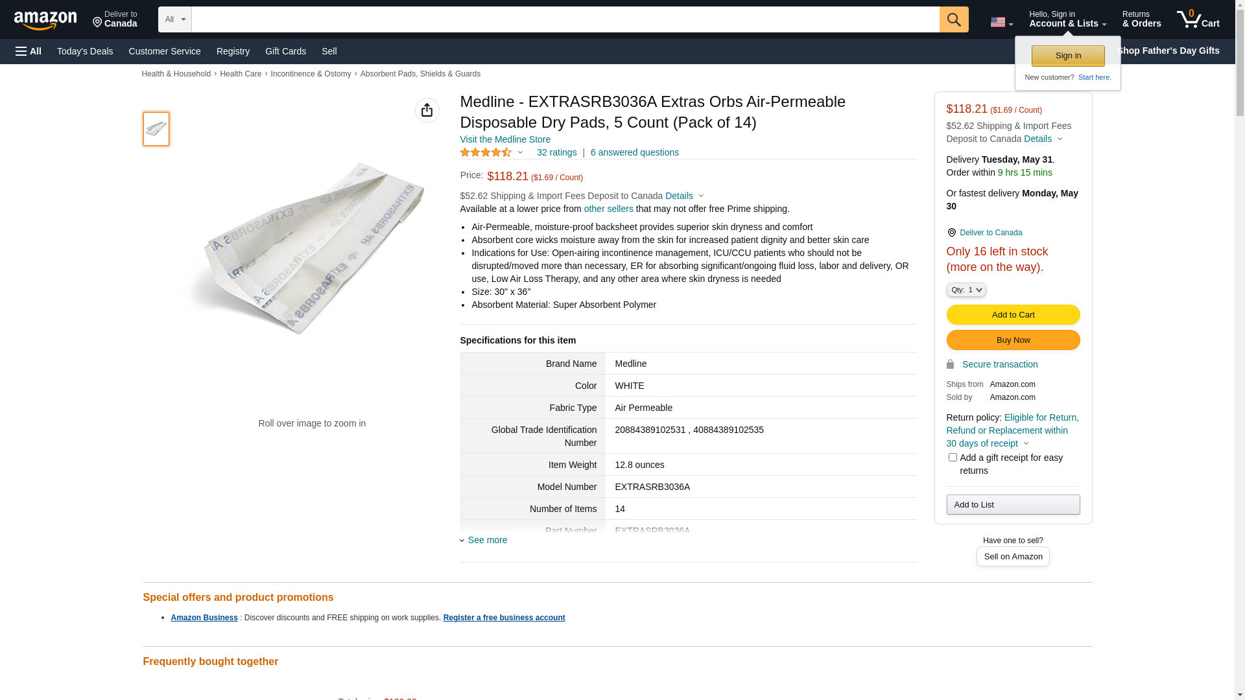Expand the Add to List dropdown
Image resolution: width=1245 pixels, height=700 pixels.
[x=1013, y=504]
